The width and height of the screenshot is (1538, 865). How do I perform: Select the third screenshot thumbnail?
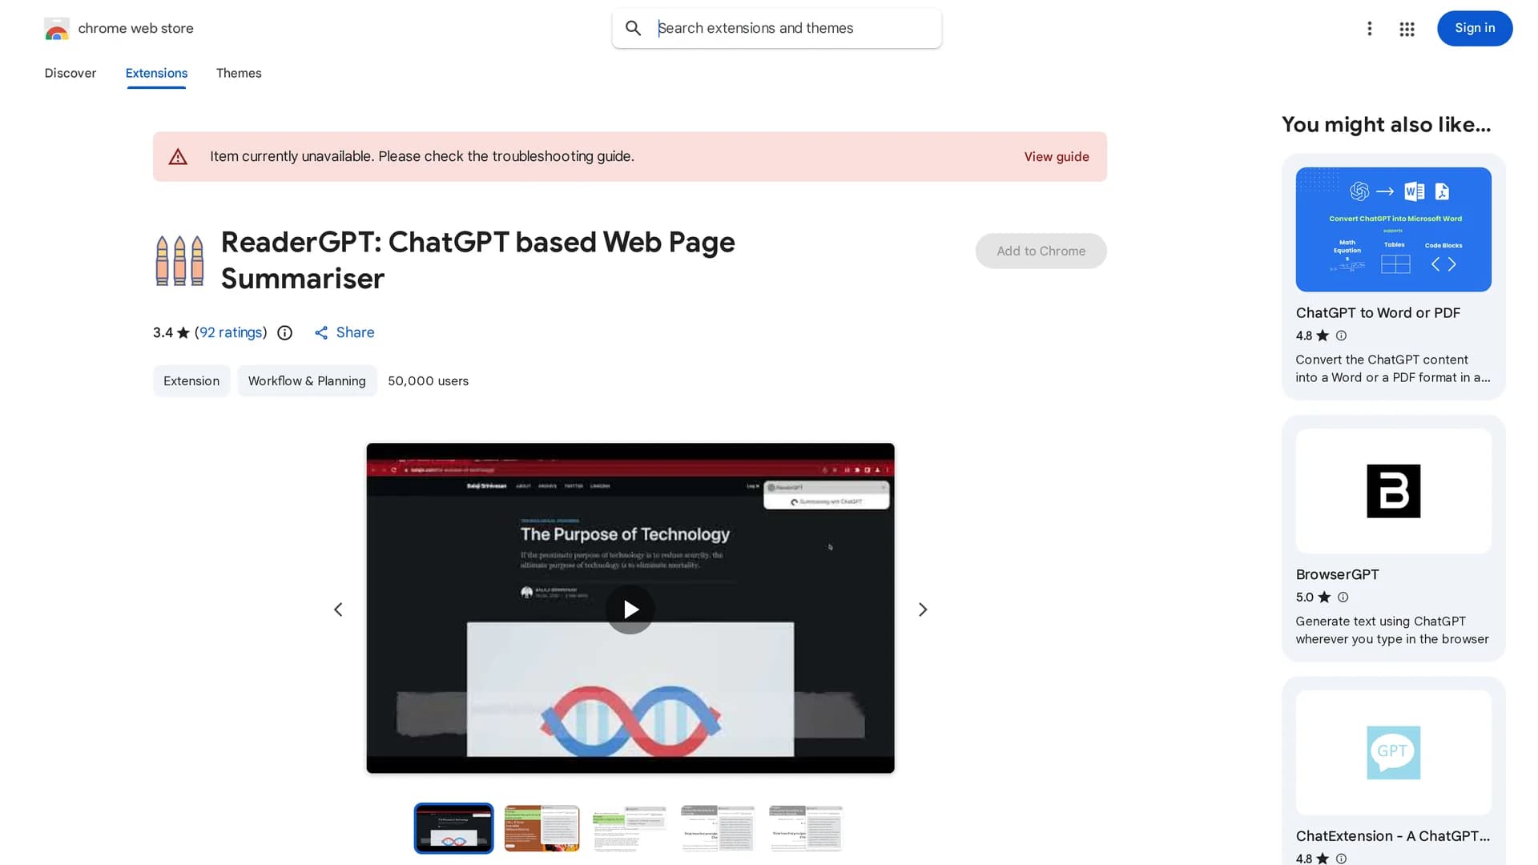click(630, 828)
